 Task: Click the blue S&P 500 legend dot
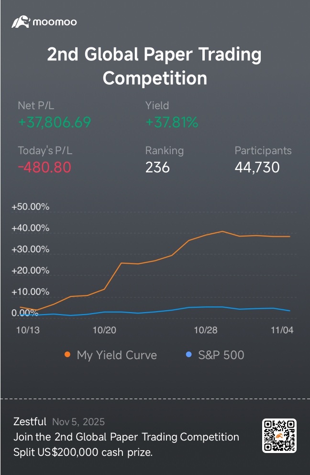click(x=188, y=355)
